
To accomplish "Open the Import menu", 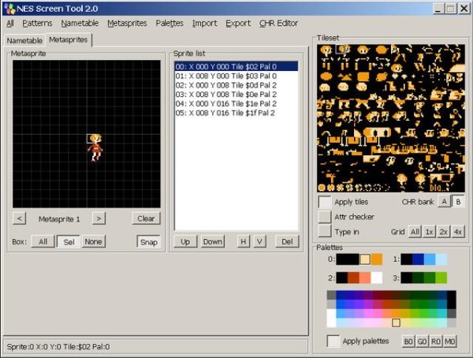I will (204, 23).
